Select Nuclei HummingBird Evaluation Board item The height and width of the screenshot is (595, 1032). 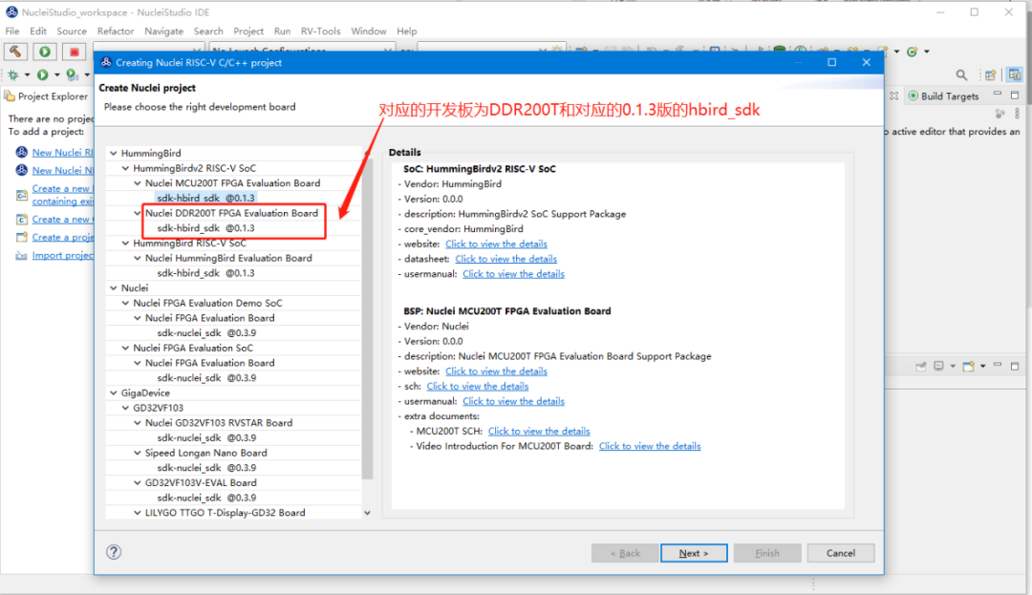(228, 259)
